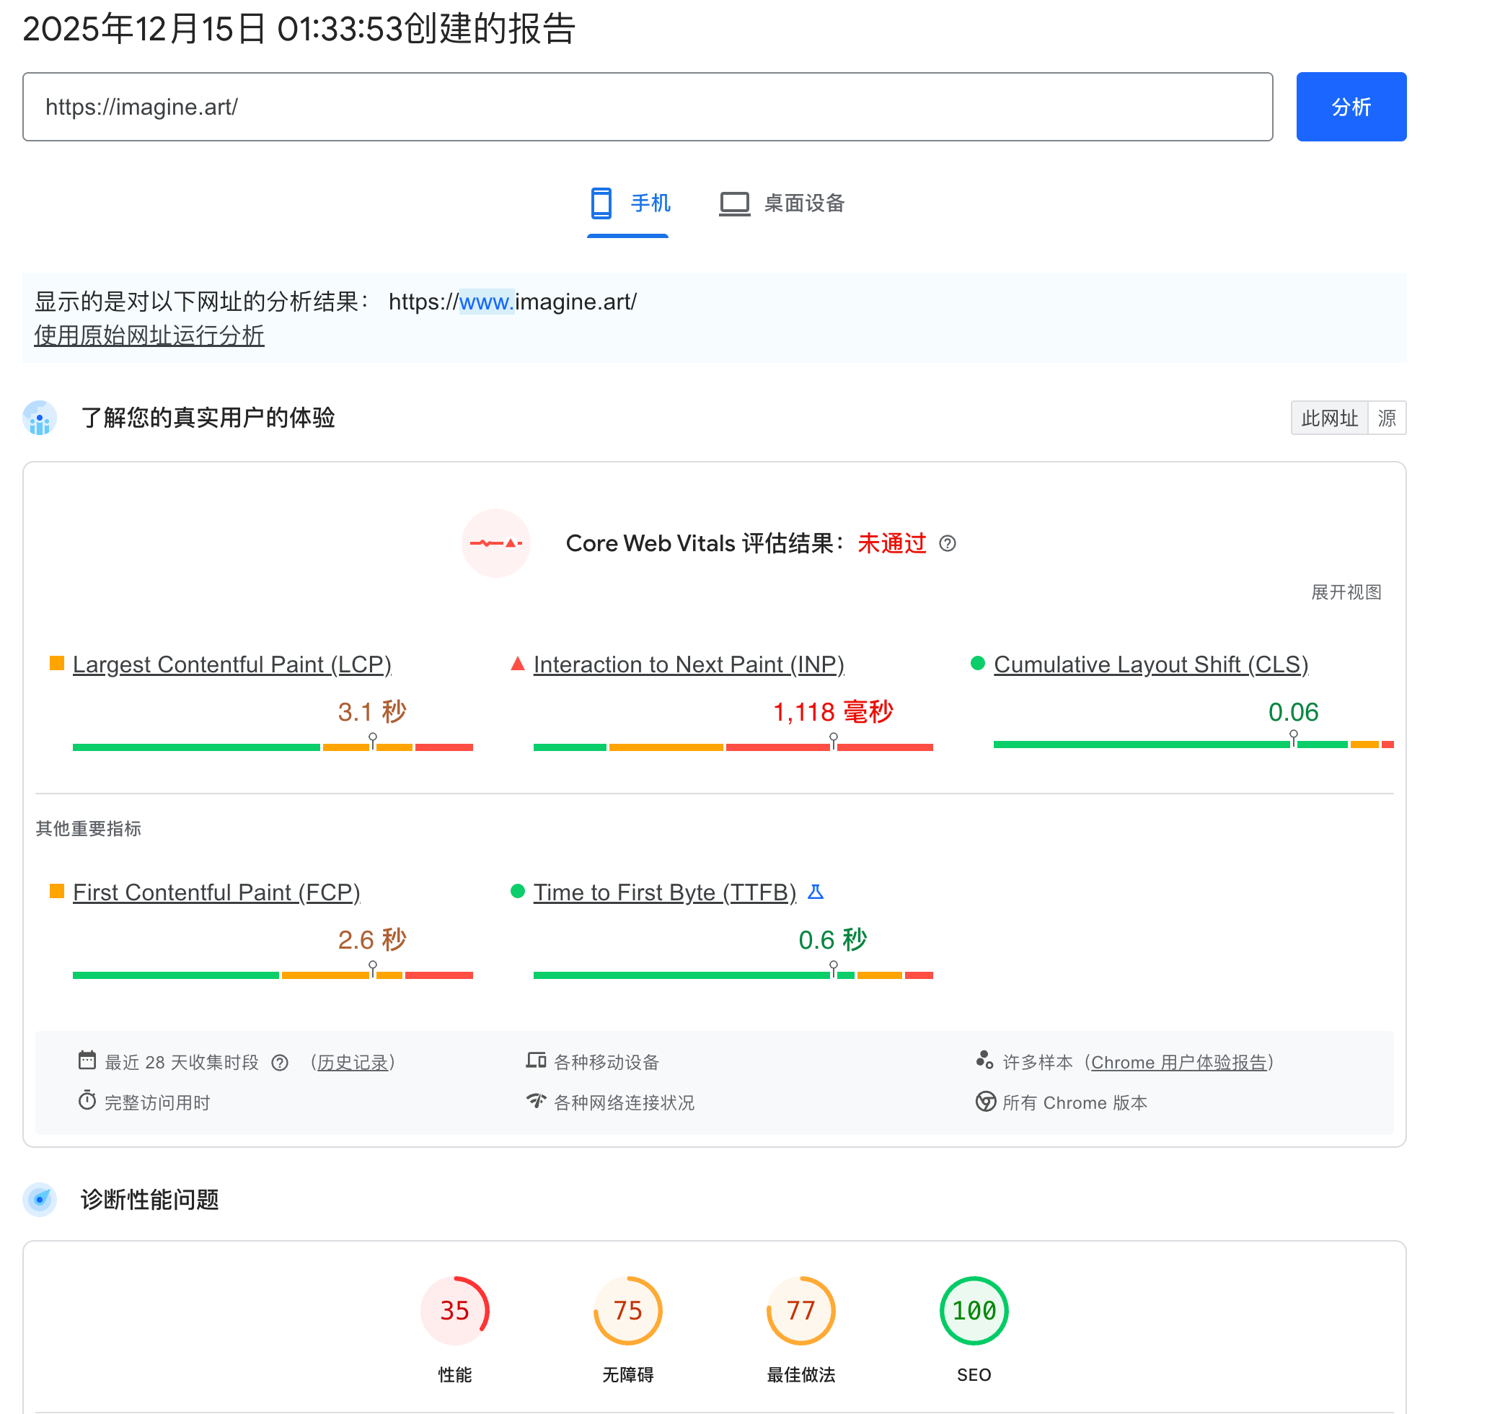Open the 历史记录 link

click(352, 1063)
